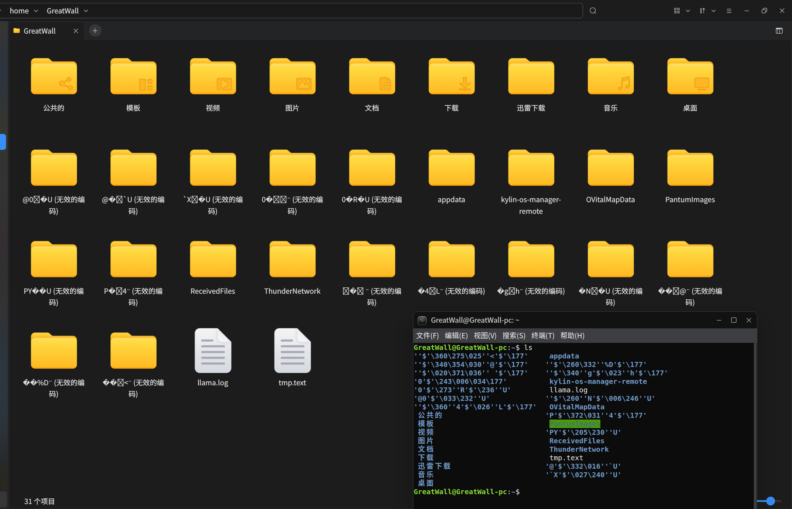Open the 迅雷下载 folder
The width and height of the screenshot is (792, 509).
pos(531,77)
